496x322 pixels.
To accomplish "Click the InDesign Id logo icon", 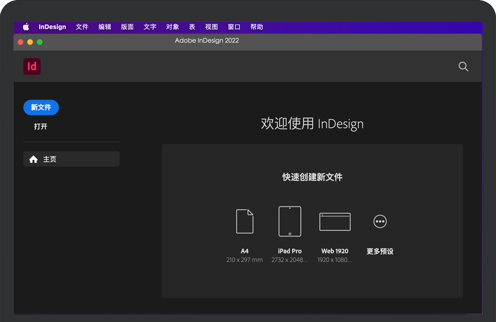I will coord(32,67).
